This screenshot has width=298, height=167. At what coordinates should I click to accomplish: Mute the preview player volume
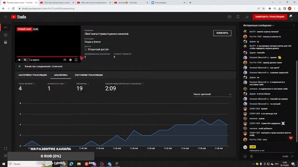coord(25,60)
